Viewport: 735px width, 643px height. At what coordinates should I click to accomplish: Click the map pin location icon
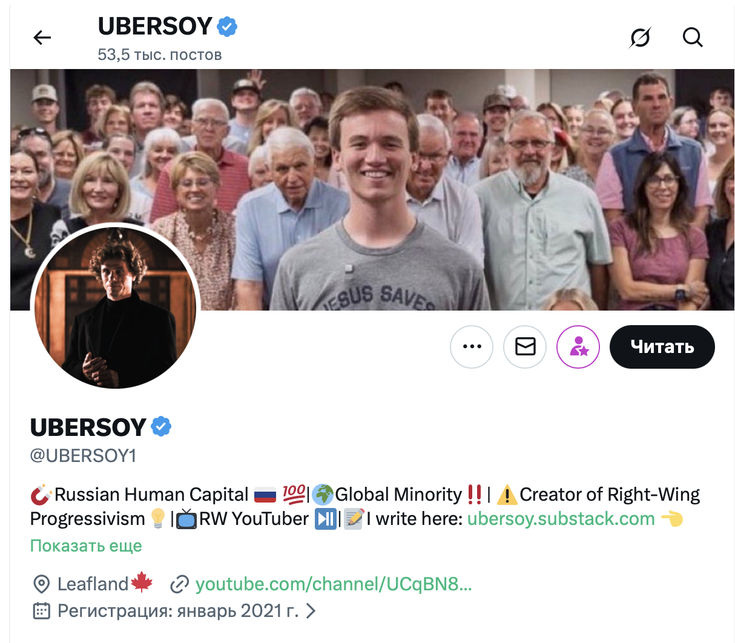[41, 584]
